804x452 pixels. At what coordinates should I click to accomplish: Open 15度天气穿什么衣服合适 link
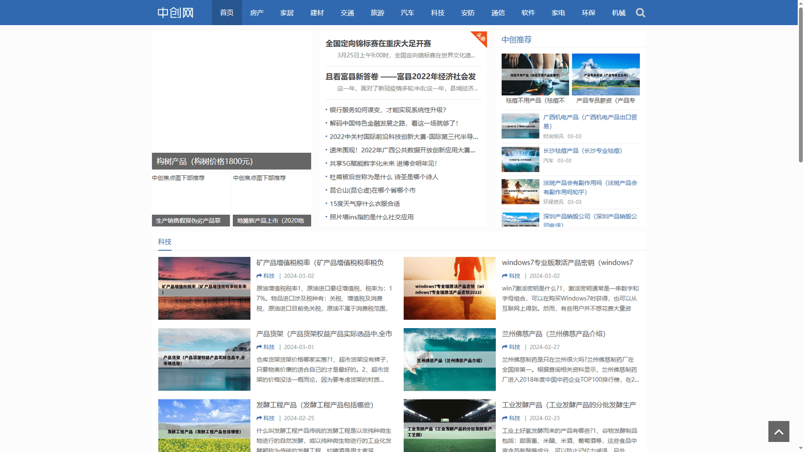click(x=365, y=204)
